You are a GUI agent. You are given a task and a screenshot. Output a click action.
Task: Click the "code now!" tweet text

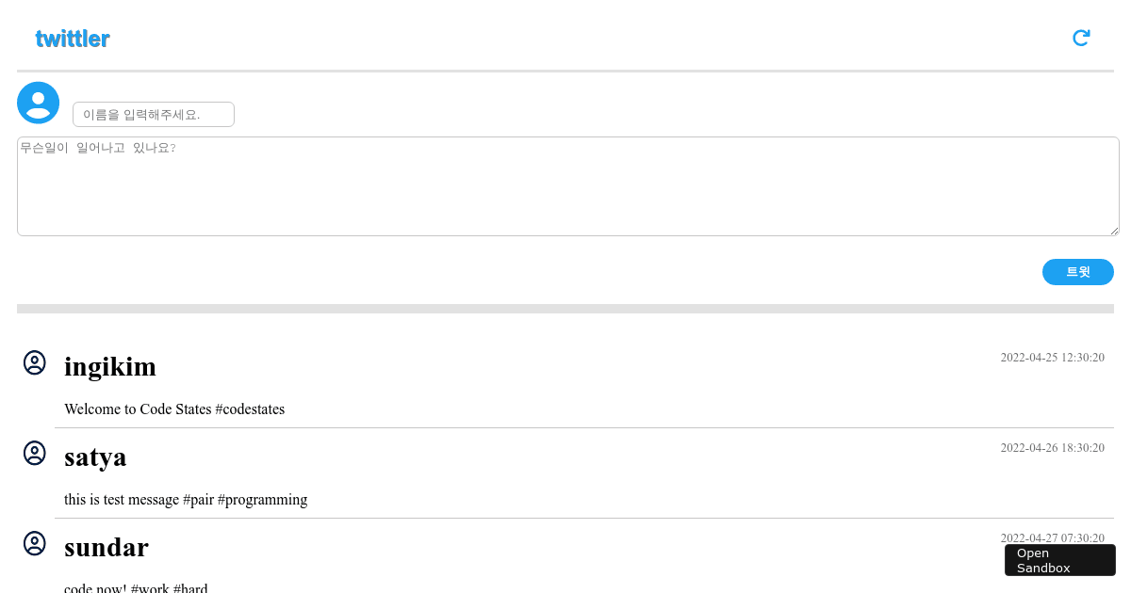[x=136, y=588]
